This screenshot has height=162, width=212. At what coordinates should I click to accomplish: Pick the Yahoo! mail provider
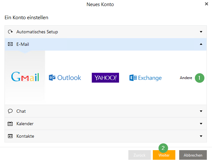[105, 77]
